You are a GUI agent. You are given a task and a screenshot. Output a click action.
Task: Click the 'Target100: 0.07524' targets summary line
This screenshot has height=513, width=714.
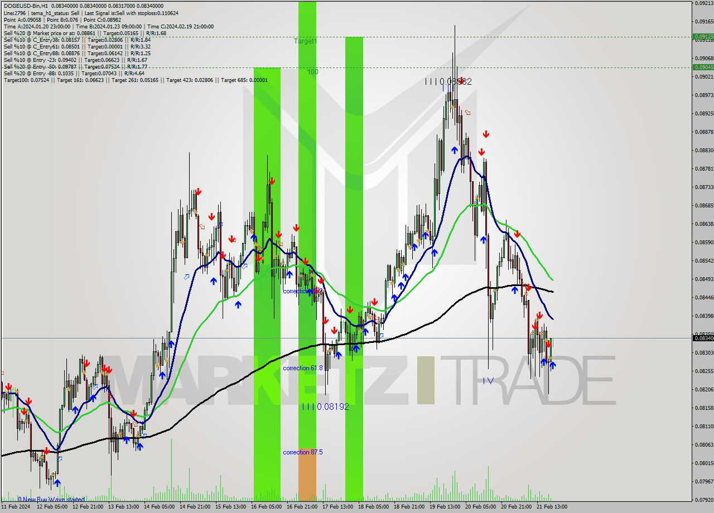pyautogui.click(x=136, y=80)
